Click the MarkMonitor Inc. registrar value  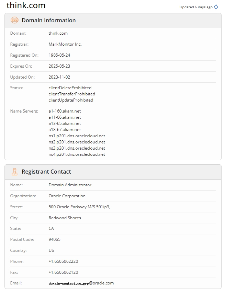(x=65, y=44)
